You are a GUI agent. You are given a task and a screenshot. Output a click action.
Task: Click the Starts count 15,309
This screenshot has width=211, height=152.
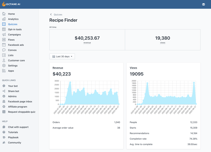pyautogui.click(x=193, y=128)
